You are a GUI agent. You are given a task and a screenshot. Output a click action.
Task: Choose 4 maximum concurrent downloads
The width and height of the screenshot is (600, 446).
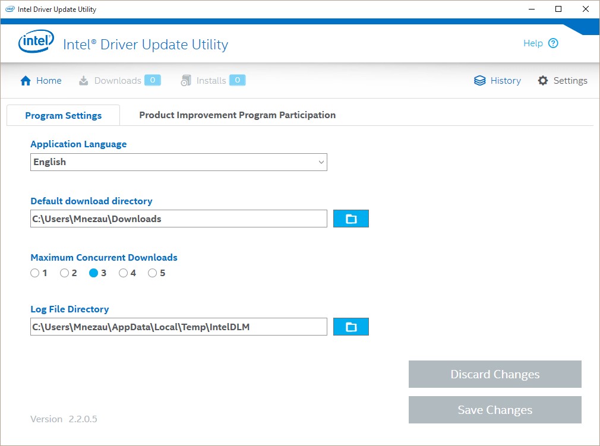pyautogui.click(x=124, y=273)
